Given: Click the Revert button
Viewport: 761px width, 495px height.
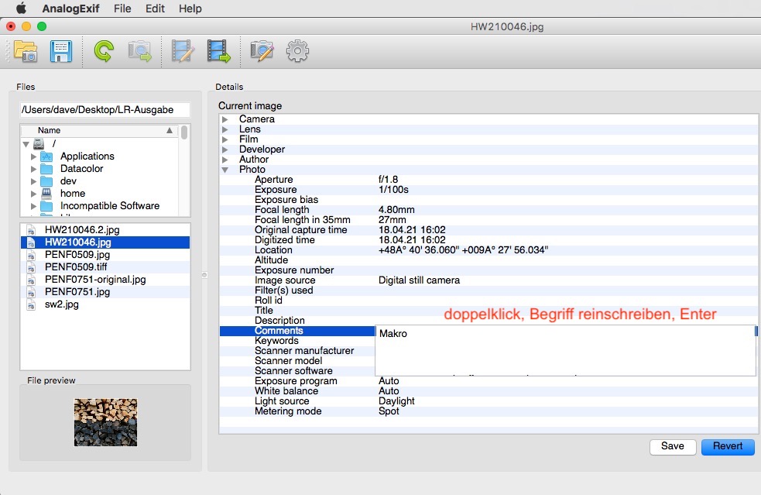Looking at the screenshot, I should pyautogui.click(x=728, y=446).
